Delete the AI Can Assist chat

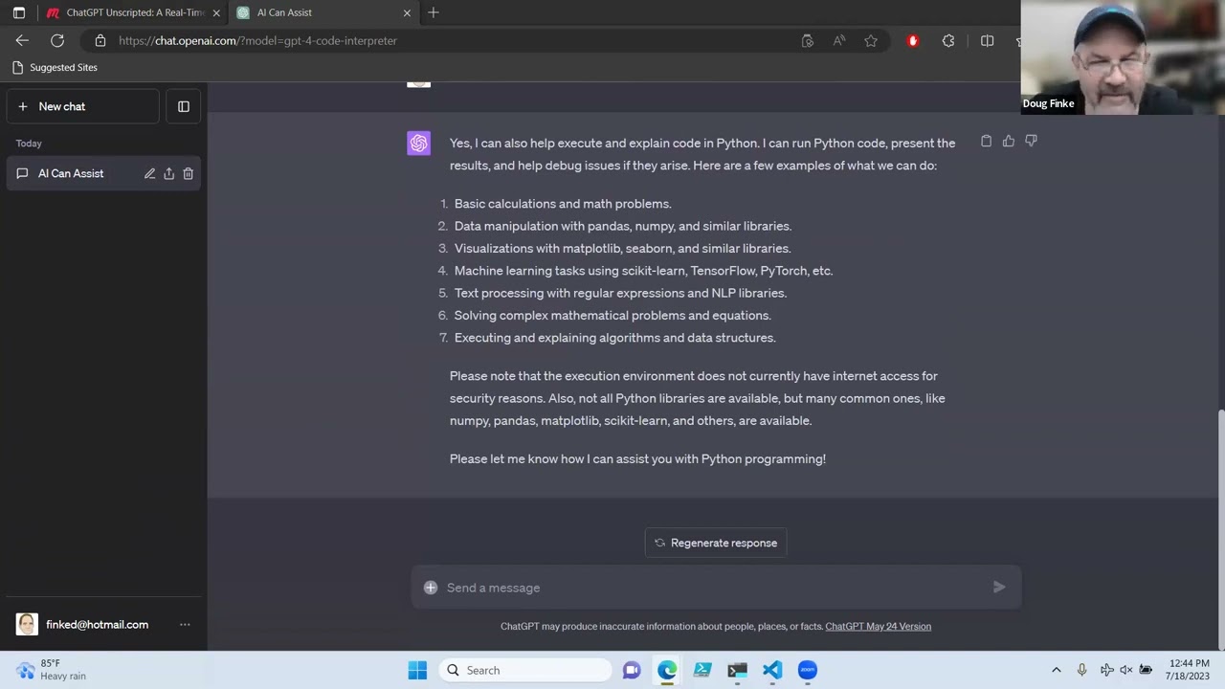188,173
